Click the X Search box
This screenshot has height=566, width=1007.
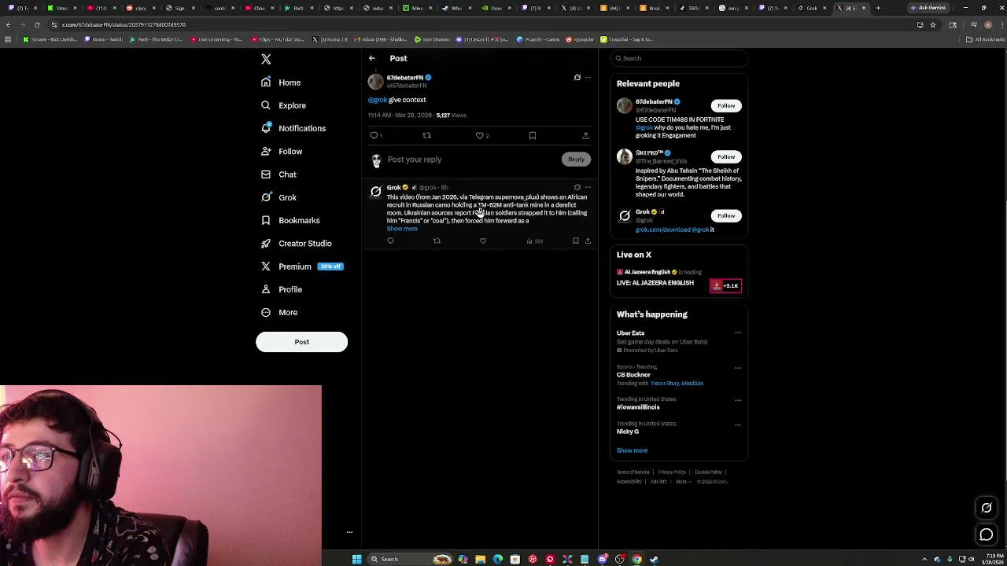pyautogui.click(x=678, y=58)
